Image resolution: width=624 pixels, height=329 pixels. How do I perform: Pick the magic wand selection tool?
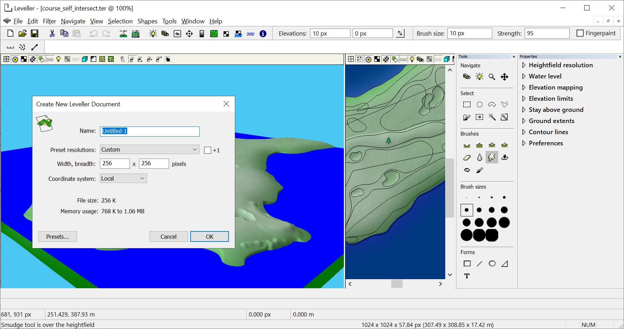pos(492,117)
